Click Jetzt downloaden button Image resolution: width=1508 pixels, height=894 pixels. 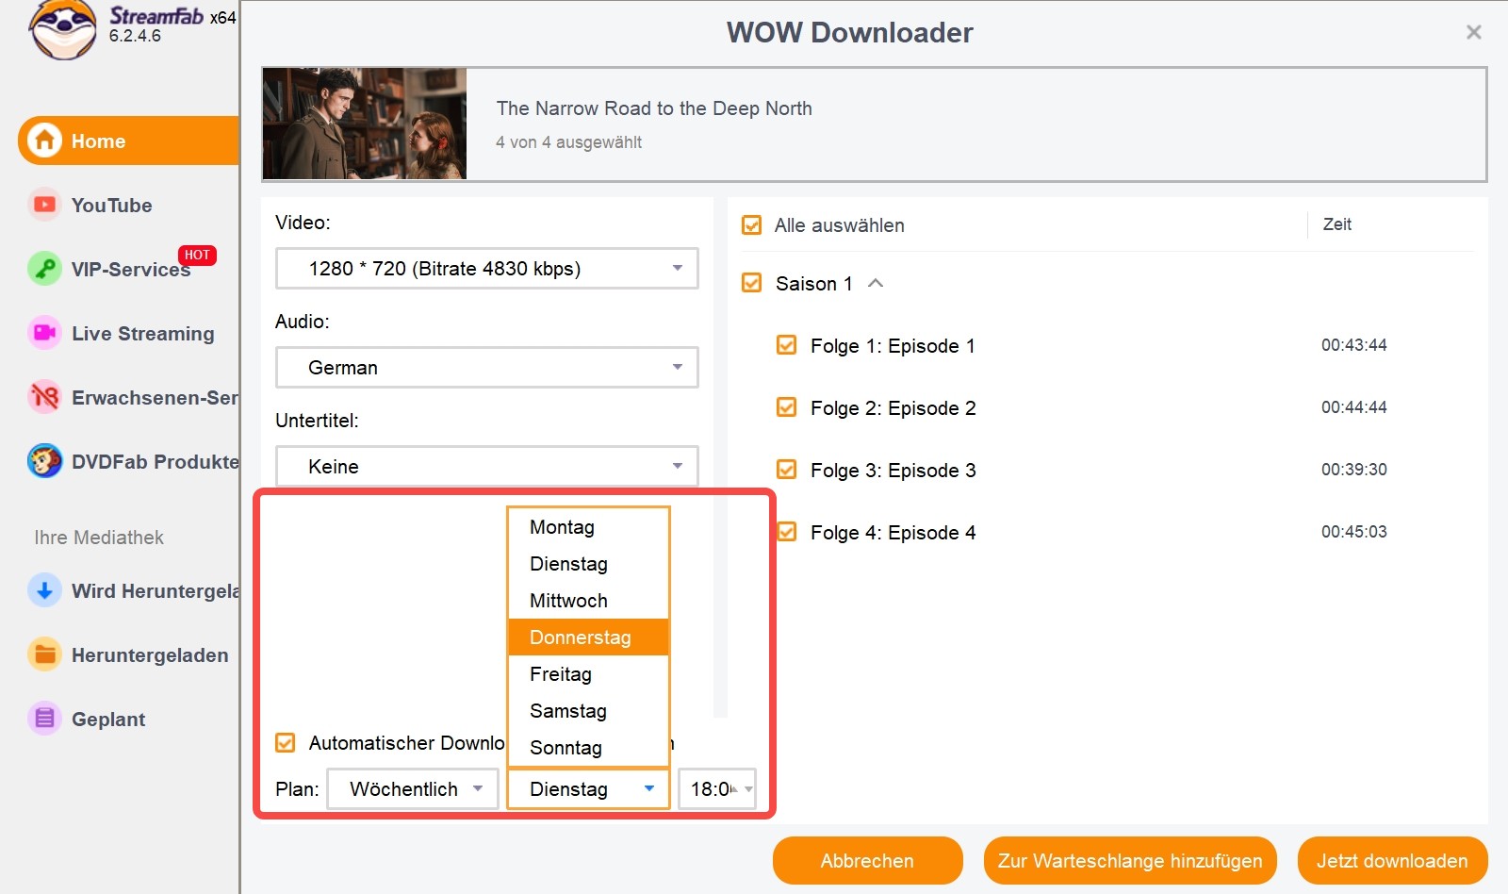coord(1392,860)
